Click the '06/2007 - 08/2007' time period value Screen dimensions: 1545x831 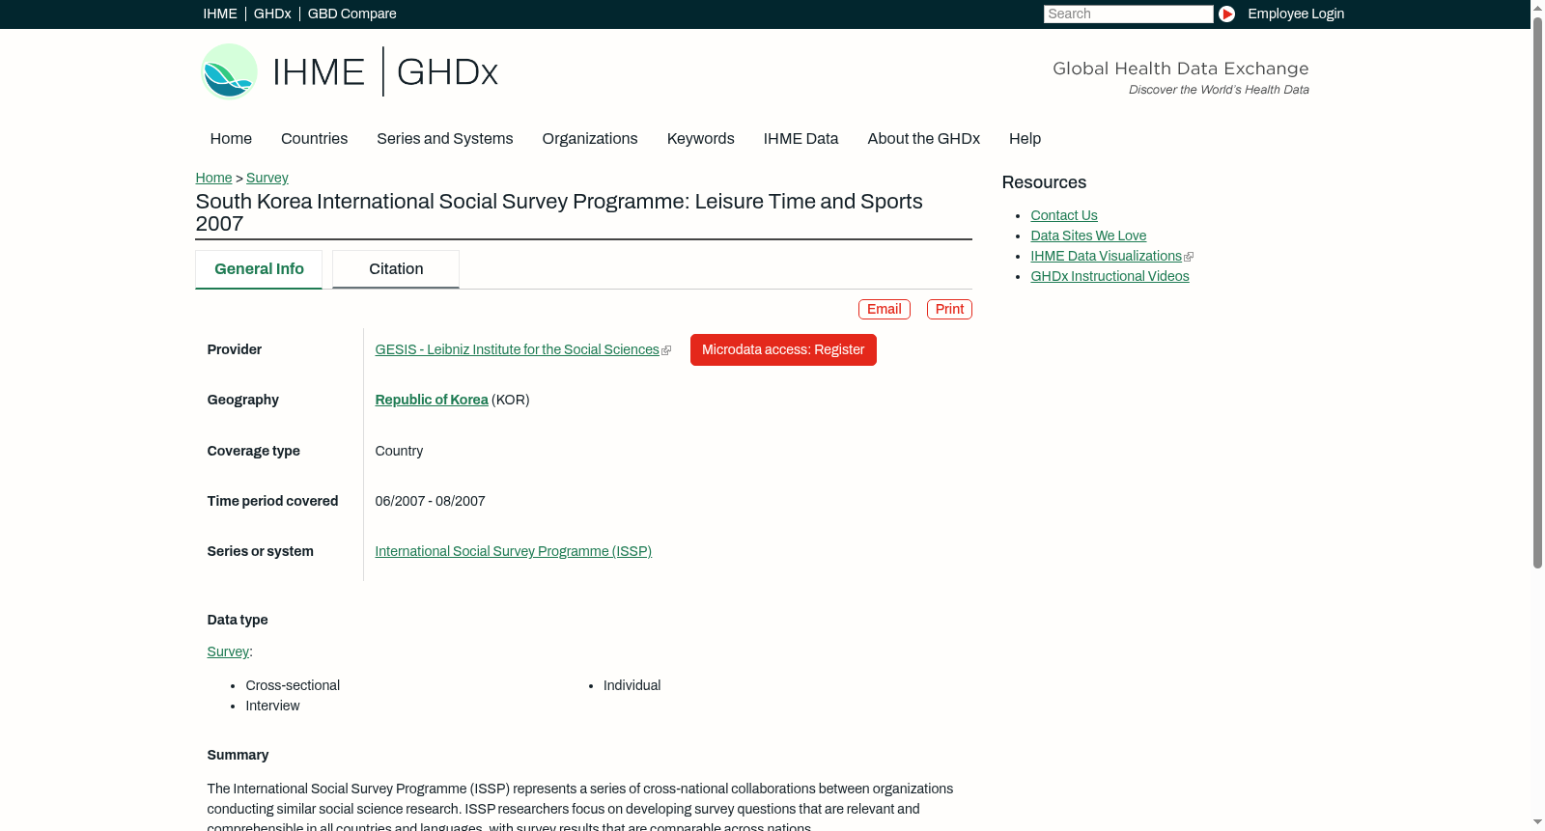pyautogui.click(x=430, y=501)
